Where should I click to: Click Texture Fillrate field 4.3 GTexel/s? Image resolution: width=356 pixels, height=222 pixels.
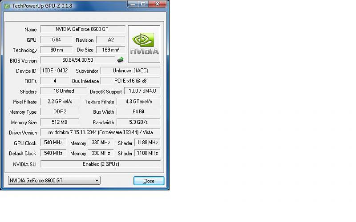point(138,102)
